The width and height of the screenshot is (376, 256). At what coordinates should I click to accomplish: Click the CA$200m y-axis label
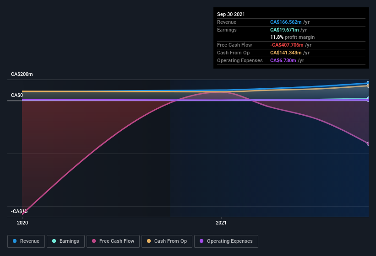pyautogui.click(x=22, y=74)
